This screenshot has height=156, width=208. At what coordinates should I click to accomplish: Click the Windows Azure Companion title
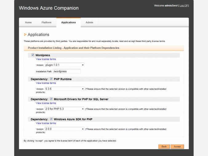[49, 8]
